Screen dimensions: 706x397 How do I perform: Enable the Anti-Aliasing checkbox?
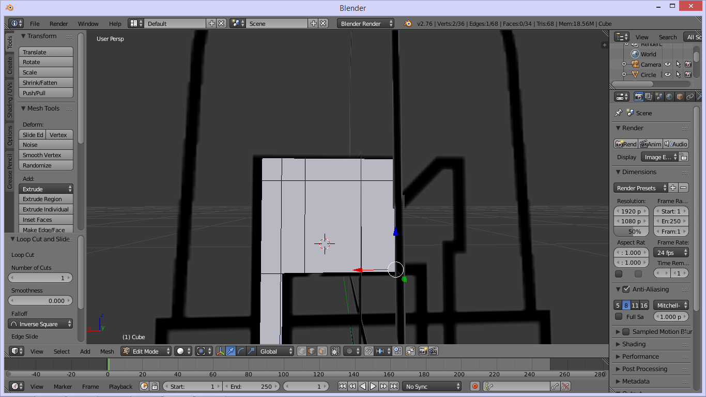point(626,289)
